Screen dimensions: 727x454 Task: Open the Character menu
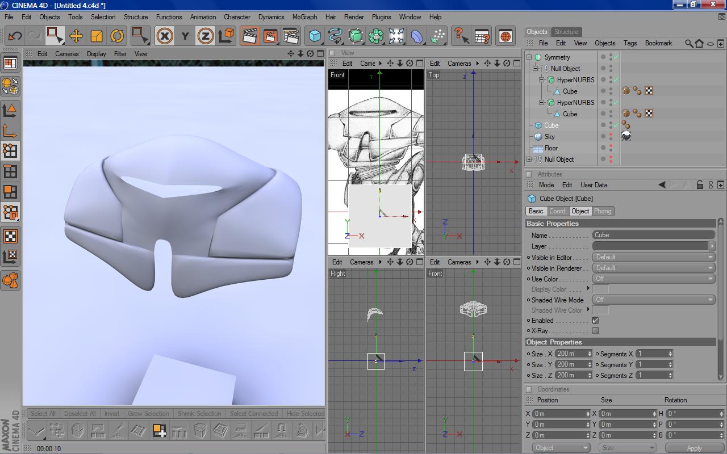pos(237,17)
